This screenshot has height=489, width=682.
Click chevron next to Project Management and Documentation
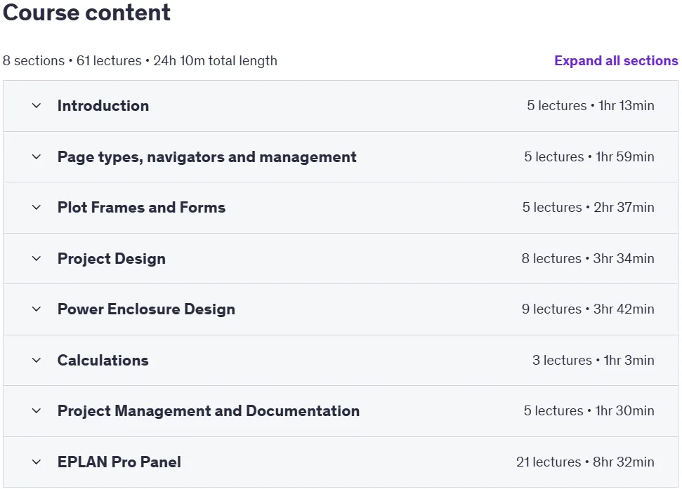click(x=37, y=411)
